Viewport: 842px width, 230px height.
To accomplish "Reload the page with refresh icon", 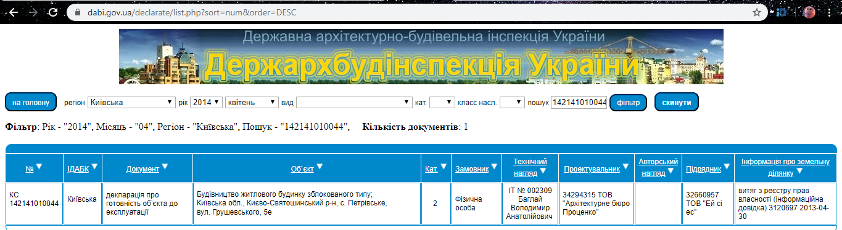I will point(53,12).
